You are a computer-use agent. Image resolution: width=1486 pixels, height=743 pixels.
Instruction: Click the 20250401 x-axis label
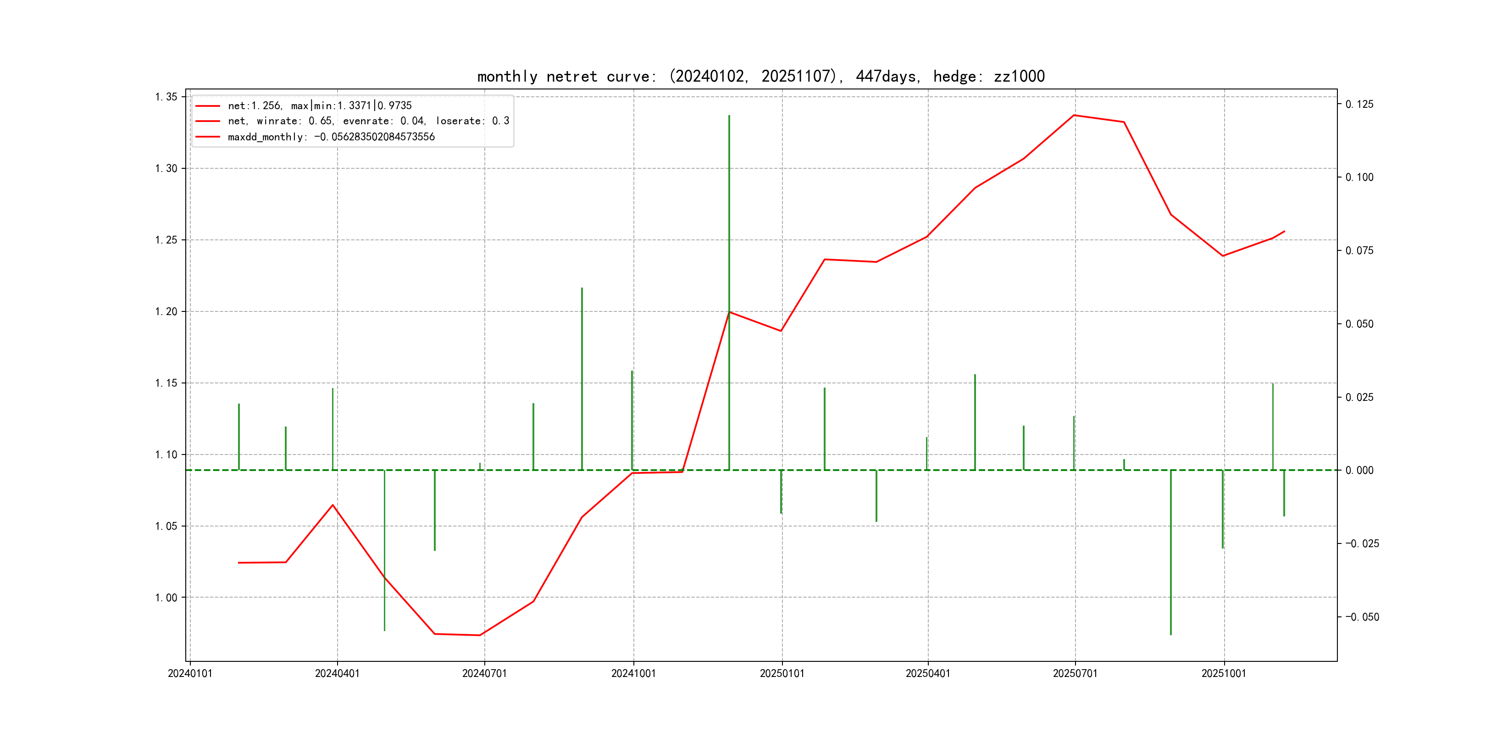point(927,673)
